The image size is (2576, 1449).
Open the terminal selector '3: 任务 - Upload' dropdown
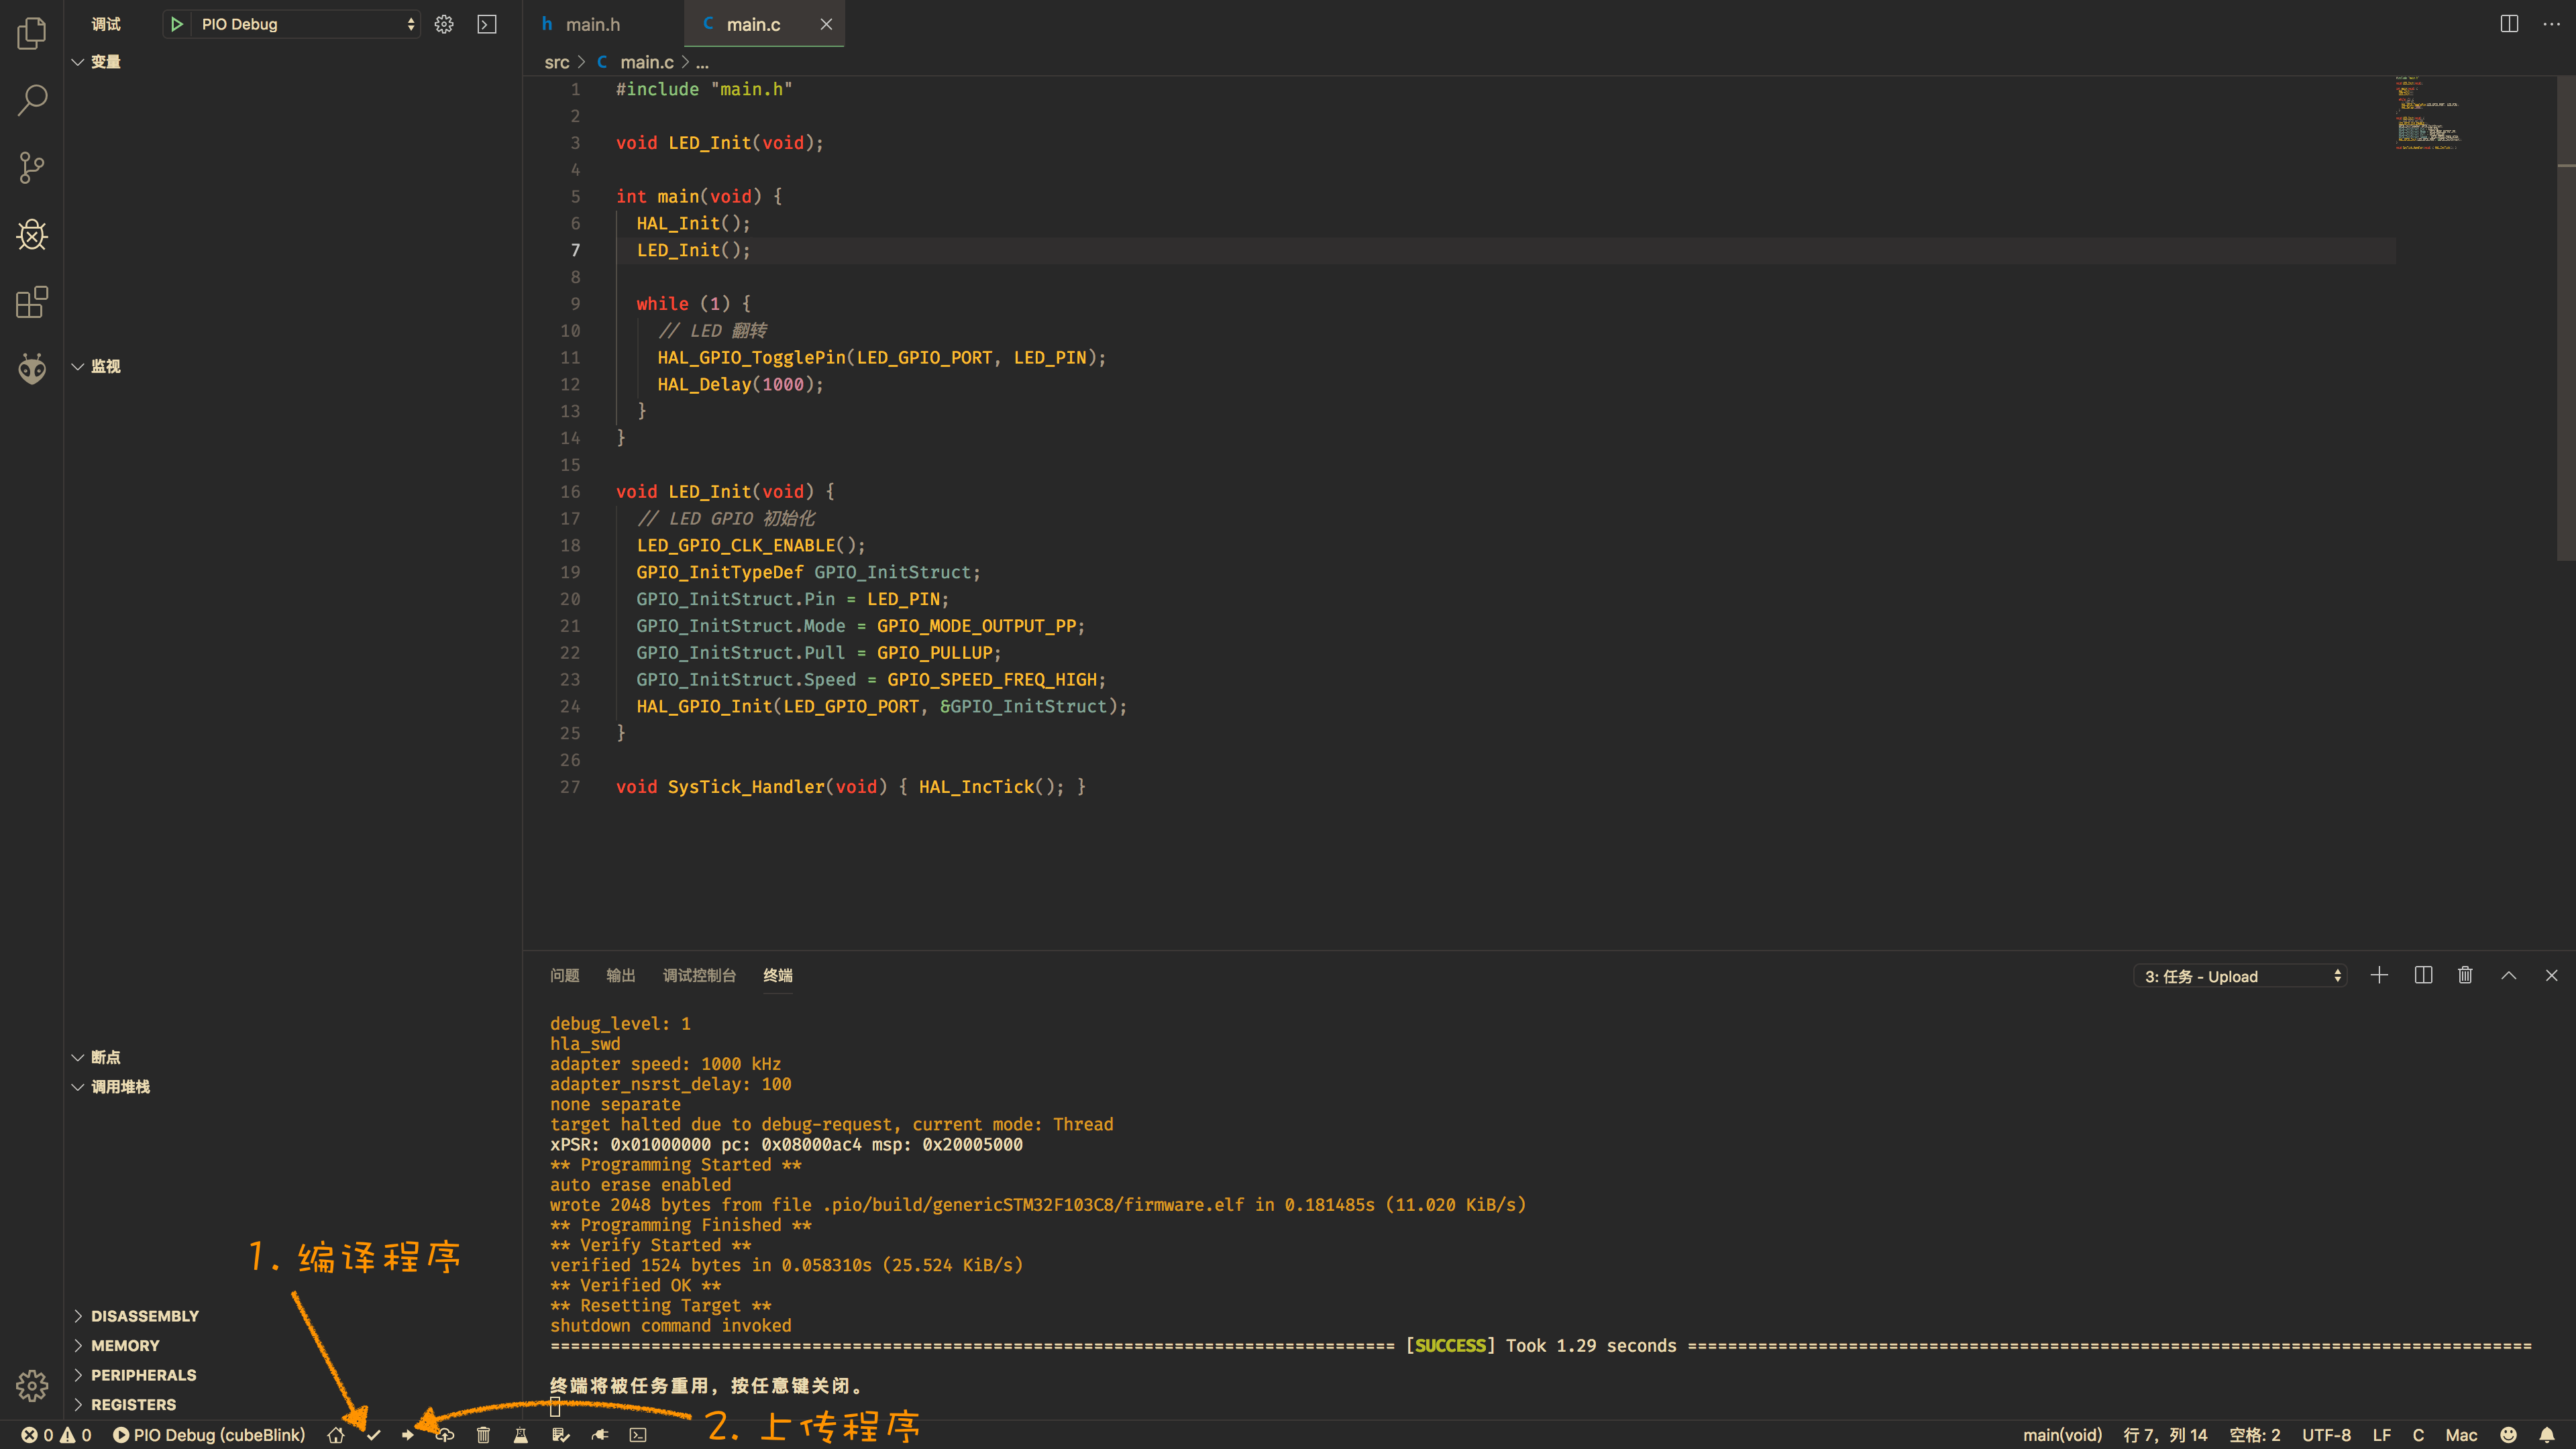pos(2241,976)
